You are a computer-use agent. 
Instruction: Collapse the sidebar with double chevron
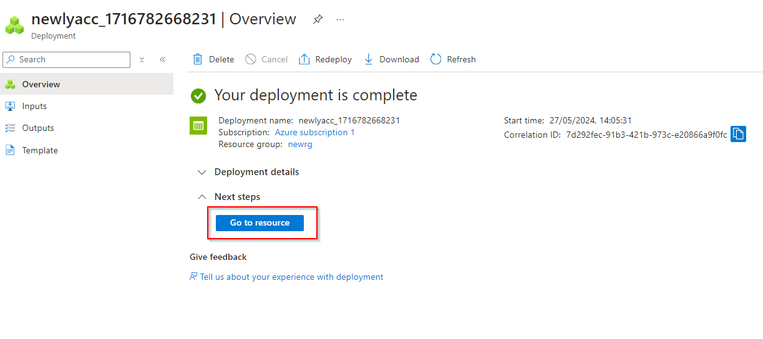162,59
